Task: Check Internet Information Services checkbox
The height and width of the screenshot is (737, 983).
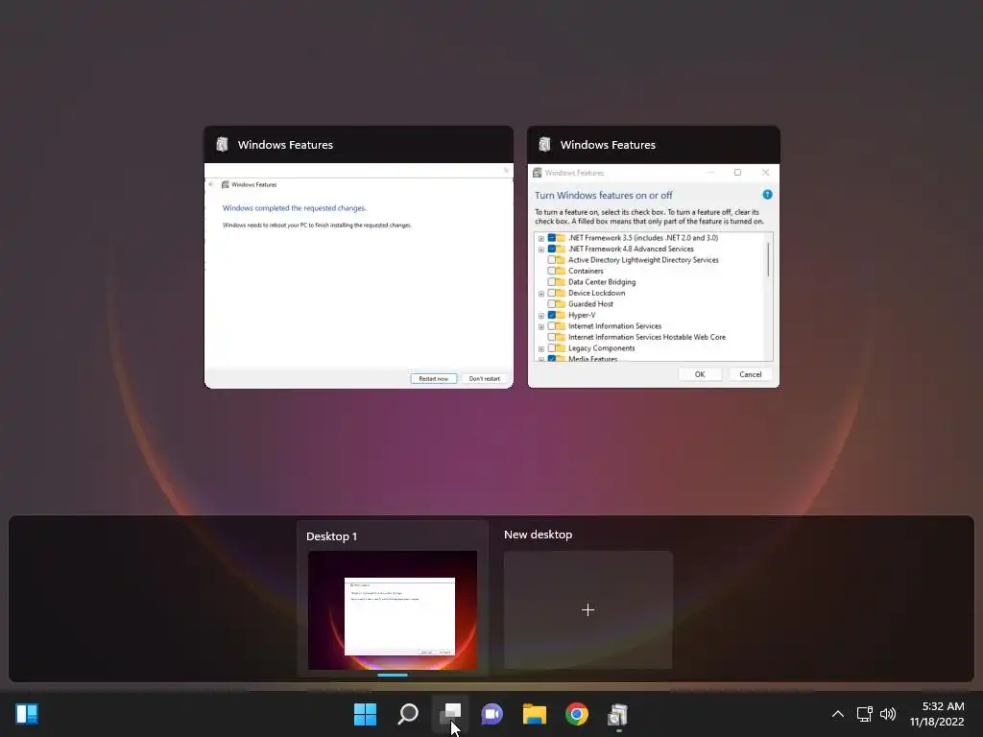Action: 552,326
